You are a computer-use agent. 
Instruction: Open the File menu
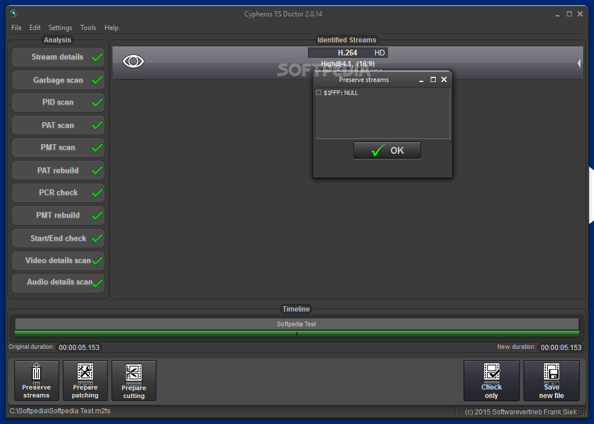[x=16, y=28]
